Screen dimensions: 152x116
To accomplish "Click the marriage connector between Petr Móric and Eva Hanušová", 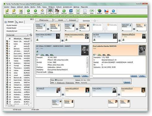I will tap(119, 94).
